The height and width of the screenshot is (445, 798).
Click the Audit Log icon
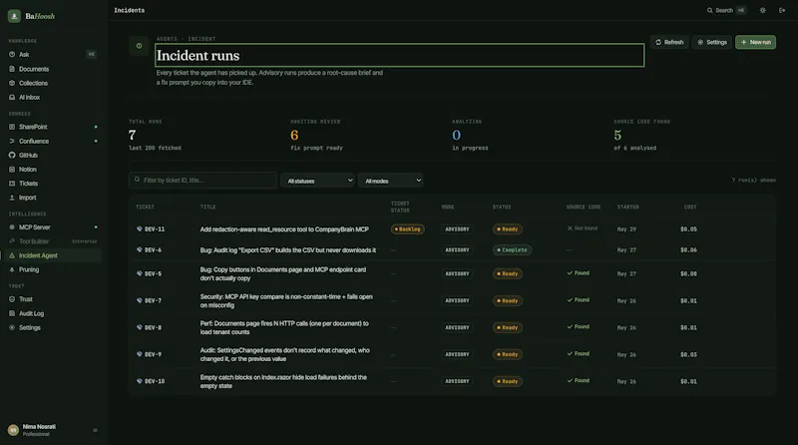12,313
